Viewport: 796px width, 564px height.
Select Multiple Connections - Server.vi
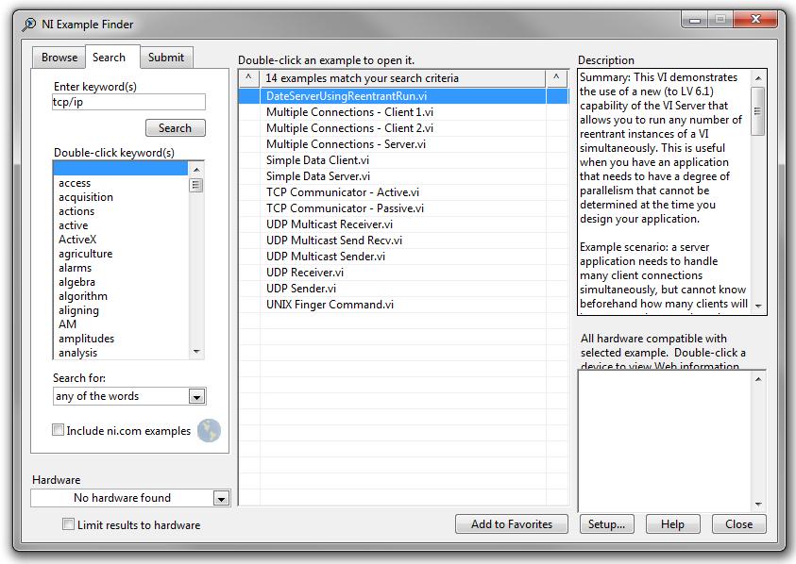[403, 144]
